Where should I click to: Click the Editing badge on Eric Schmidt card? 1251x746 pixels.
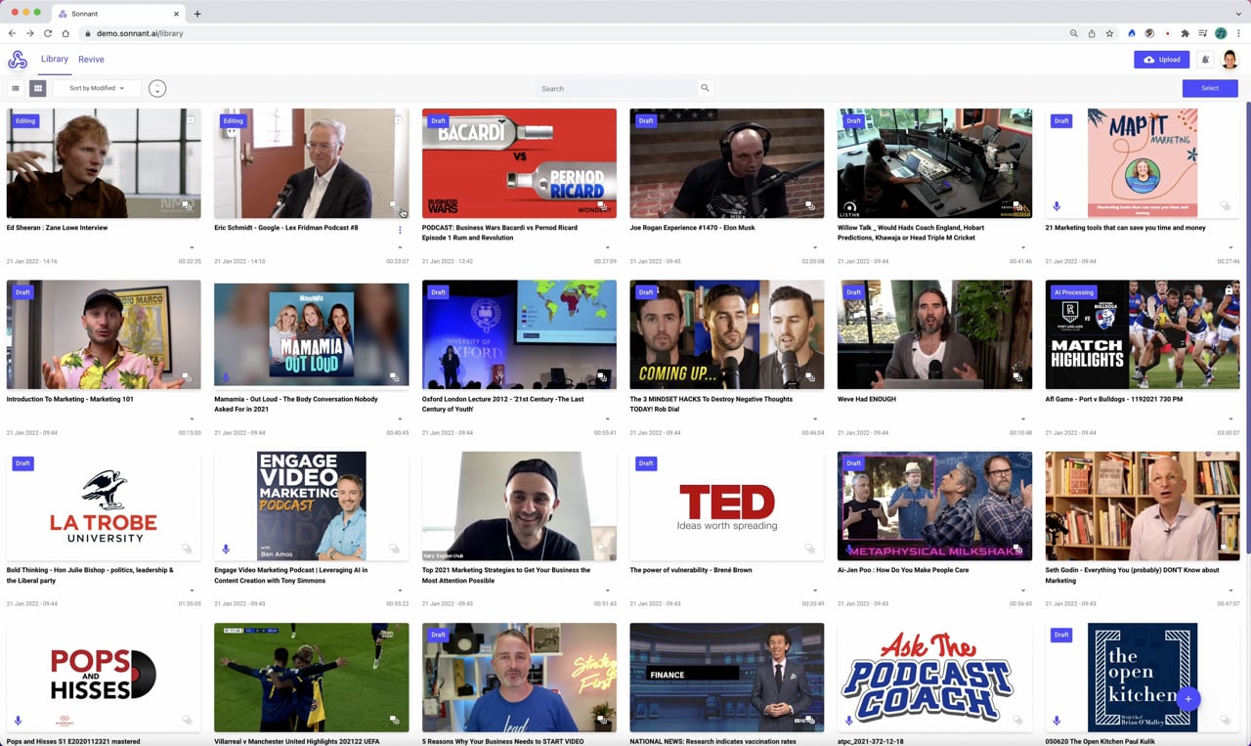point(233,121)
